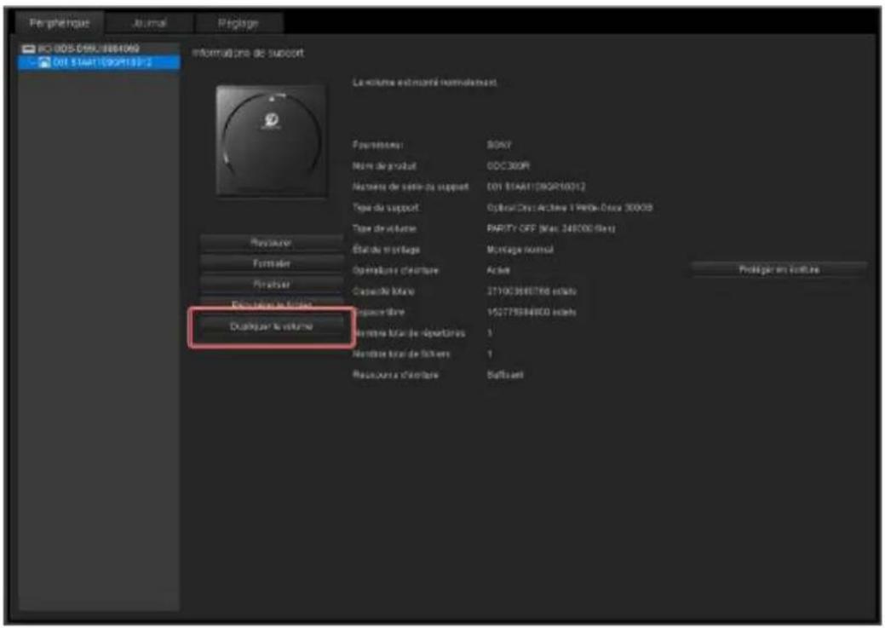Click the Nombre total de fichiers label
Image resolution: width=885 pixels, height=628 pixels.
(401, 354)
